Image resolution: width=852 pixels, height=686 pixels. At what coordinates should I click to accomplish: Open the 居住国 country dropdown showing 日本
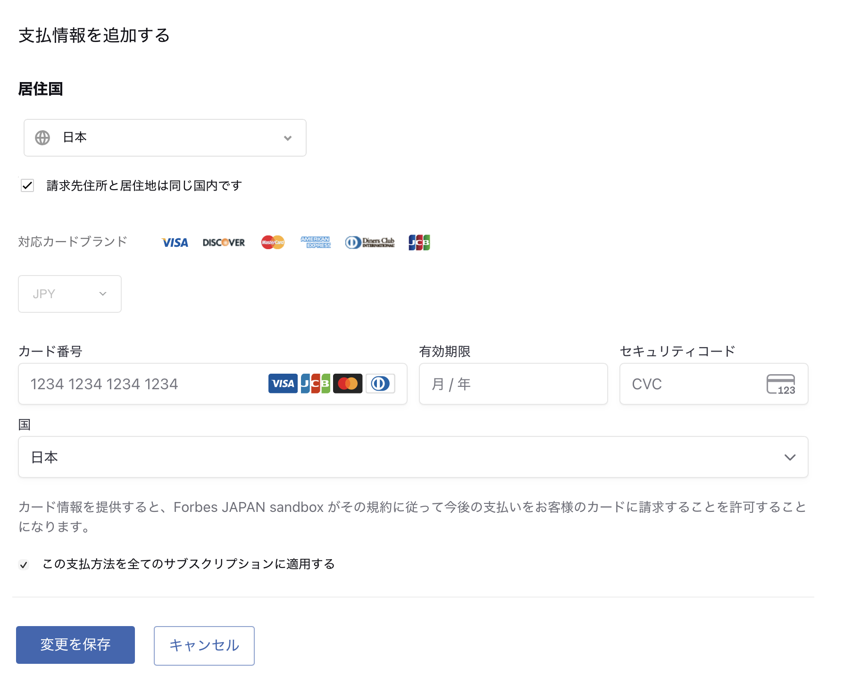tap(165, 138)
